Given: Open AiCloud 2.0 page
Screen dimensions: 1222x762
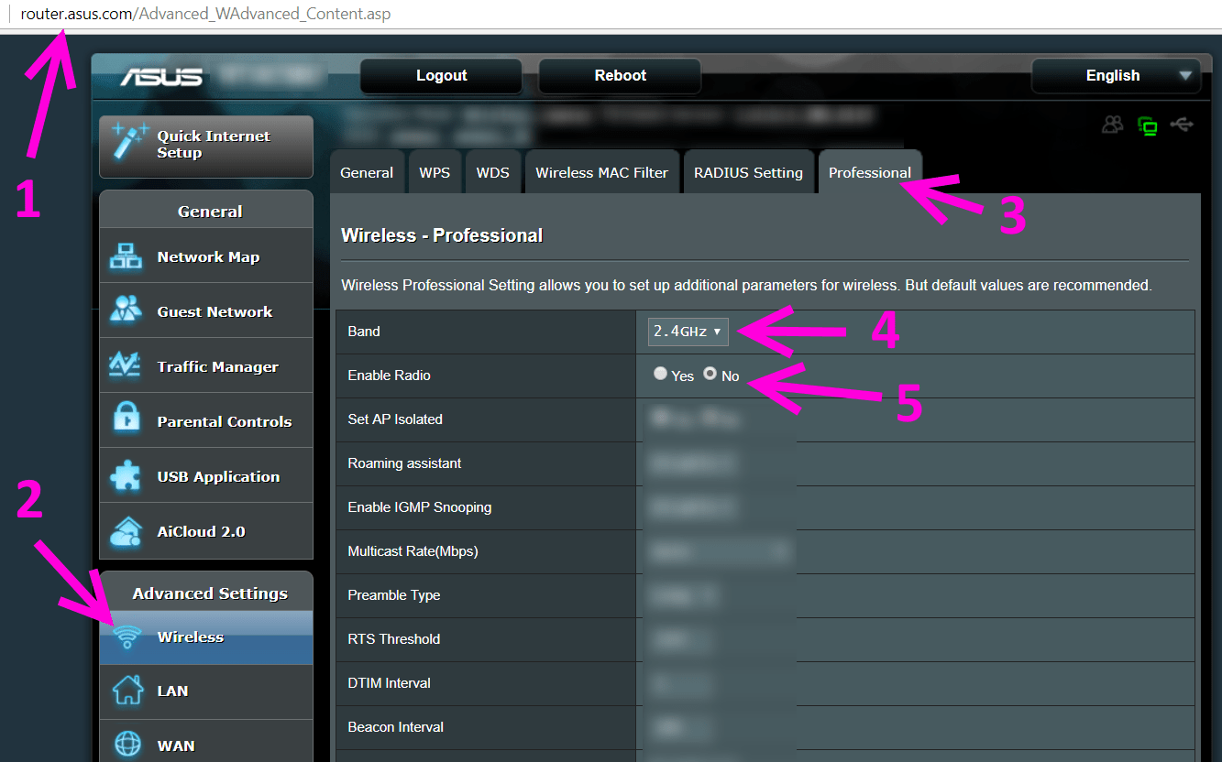Looking at the screenshot, I should point(206,531).
